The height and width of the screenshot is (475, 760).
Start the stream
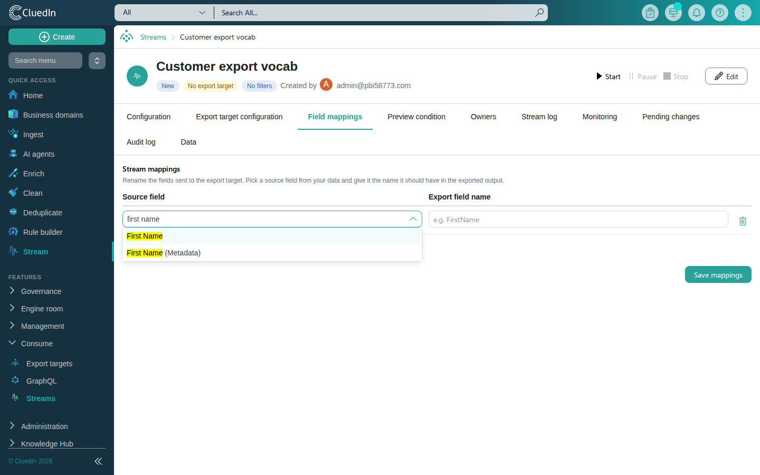pos(609,77)
